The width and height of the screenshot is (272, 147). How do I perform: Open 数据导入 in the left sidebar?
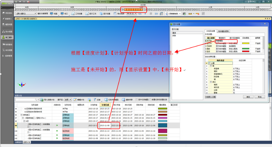pyautogui.click(x=7, y=19)
